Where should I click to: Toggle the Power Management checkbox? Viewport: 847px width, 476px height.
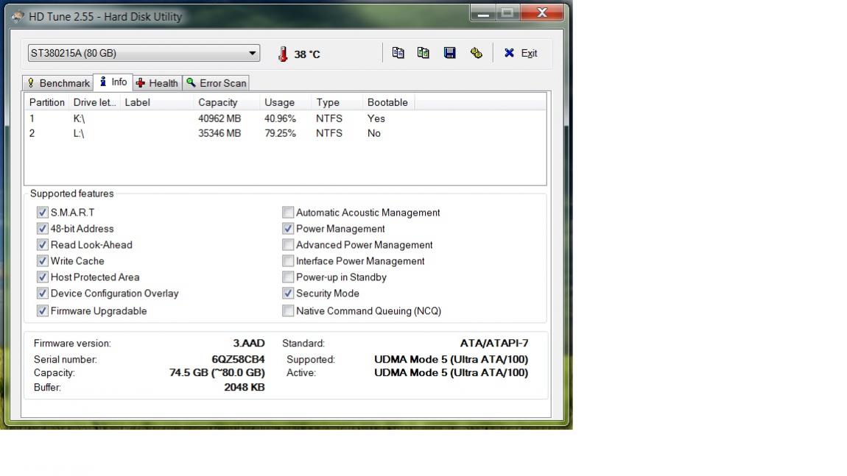point(288,229)
